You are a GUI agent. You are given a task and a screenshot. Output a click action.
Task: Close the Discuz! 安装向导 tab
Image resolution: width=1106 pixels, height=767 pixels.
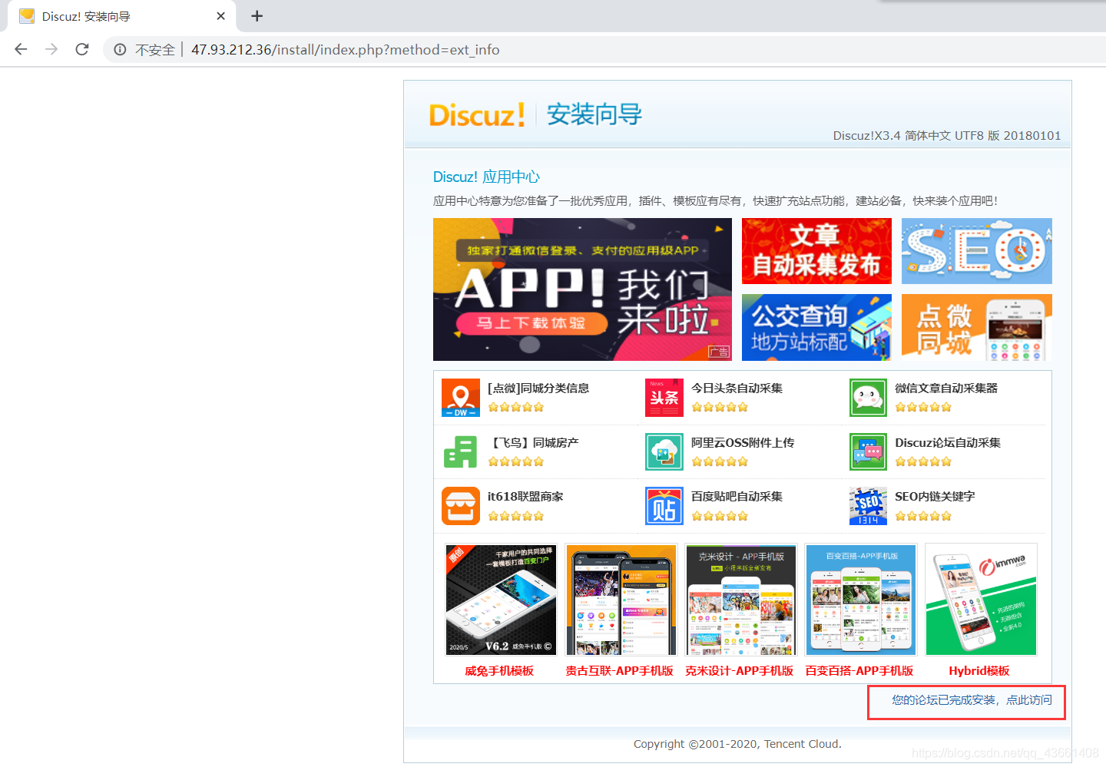point(221,16)
